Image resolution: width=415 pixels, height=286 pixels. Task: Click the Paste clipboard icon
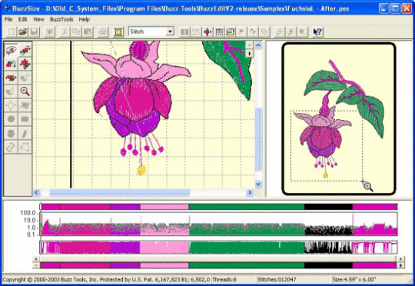click(x=88, y=32)
